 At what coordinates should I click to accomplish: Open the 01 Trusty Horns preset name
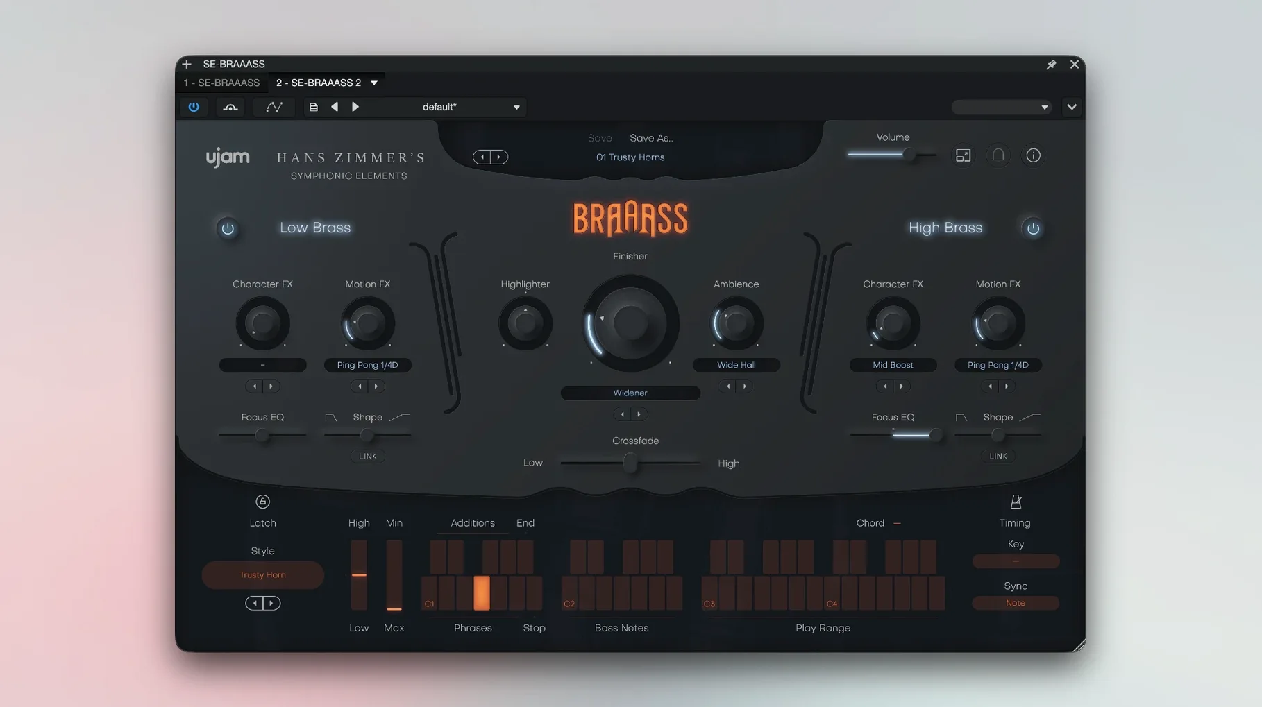pos(630,157)
